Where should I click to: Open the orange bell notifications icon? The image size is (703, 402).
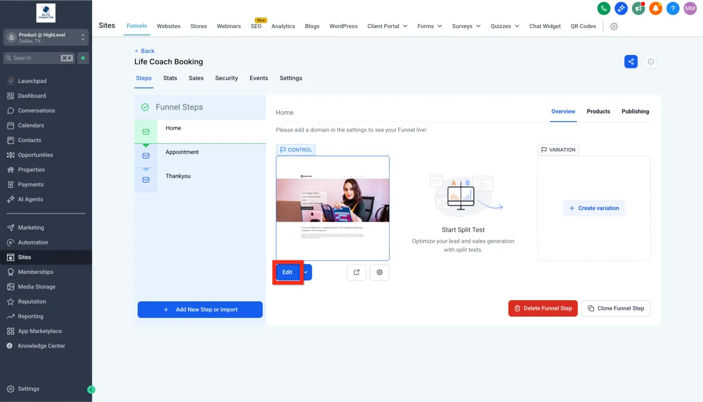point(656,9)
